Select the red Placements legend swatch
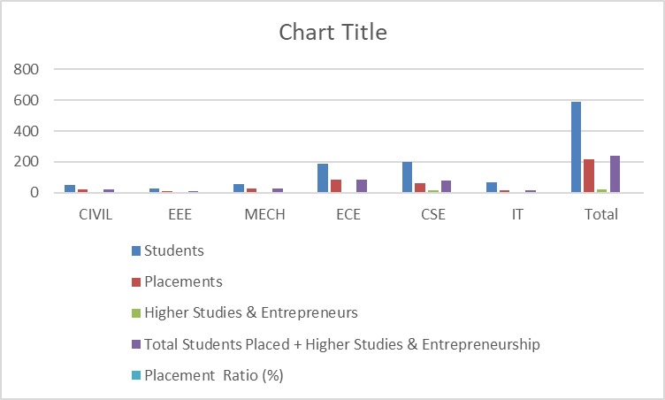Viewport: 665px width, 400px height. [x=136, y=282]
